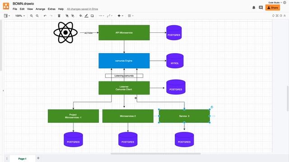The height and width of the screenshot is (162, 289).
Task: Click rotation handle of Service 3 shape
Action: 212,107
